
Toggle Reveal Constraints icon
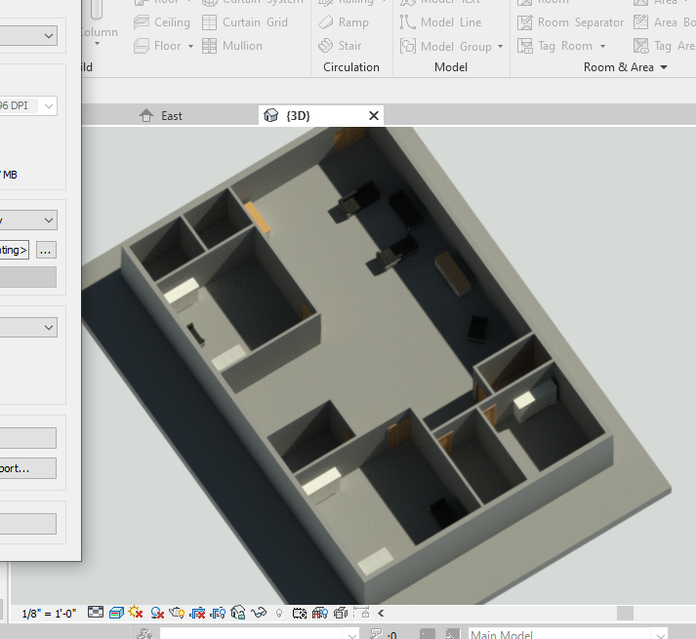(x=361, y=613)
